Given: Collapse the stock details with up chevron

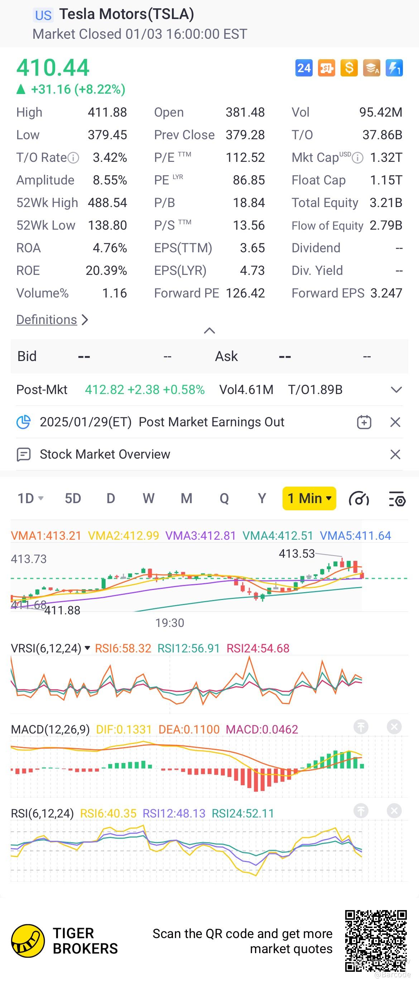Looking at the screenshot, I should [209, 331].
